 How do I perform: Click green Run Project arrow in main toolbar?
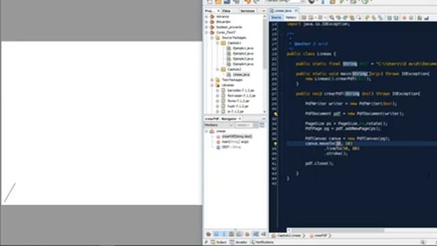342,1
